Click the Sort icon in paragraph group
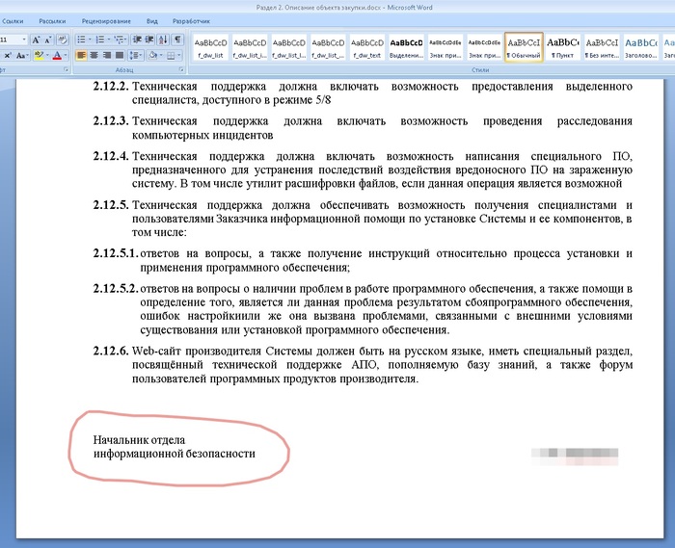Screen dimensions: 675x548 [162, 39]
